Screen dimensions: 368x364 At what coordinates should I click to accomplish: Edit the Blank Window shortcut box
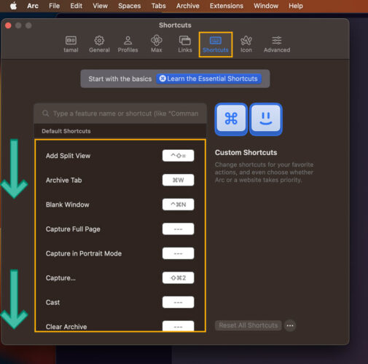coord(178,205)
